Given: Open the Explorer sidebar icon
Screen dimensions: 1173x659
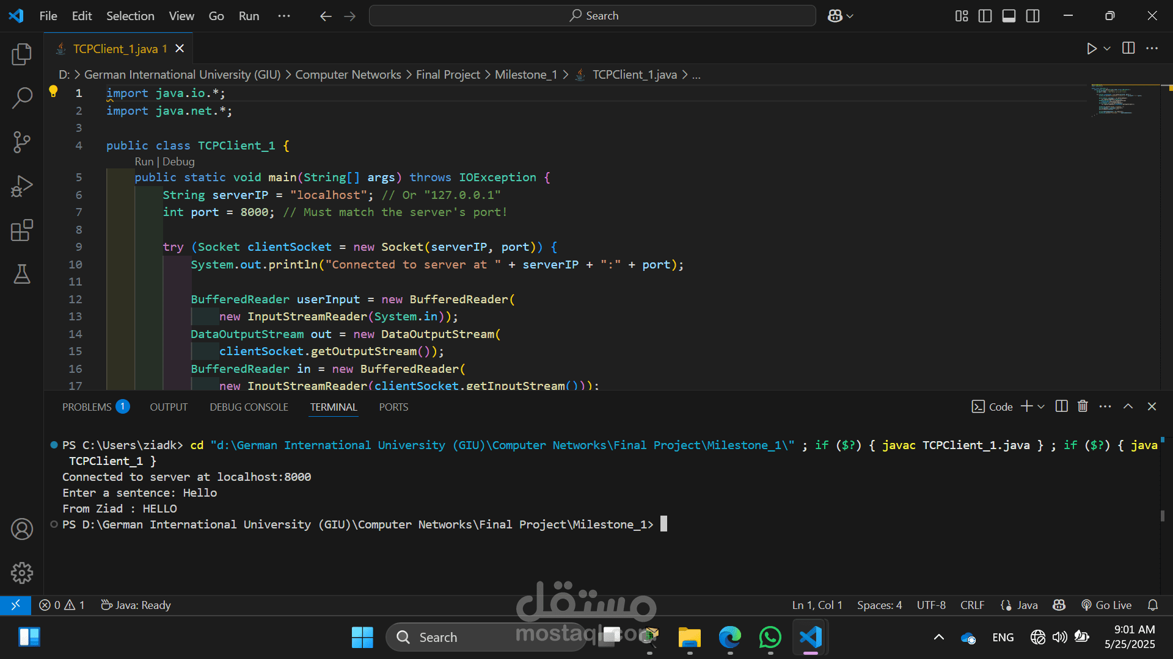Looking at the screenshot, I should [x=21, y=54].
